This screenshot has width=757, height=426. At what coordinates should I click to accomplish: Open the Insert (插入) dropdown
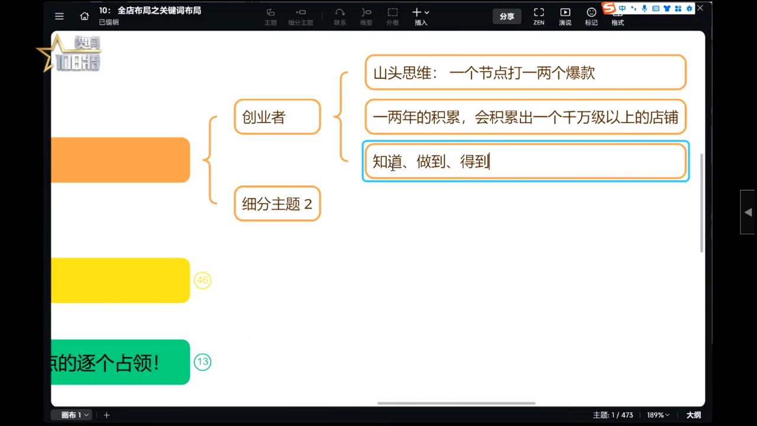click(420, 16)
